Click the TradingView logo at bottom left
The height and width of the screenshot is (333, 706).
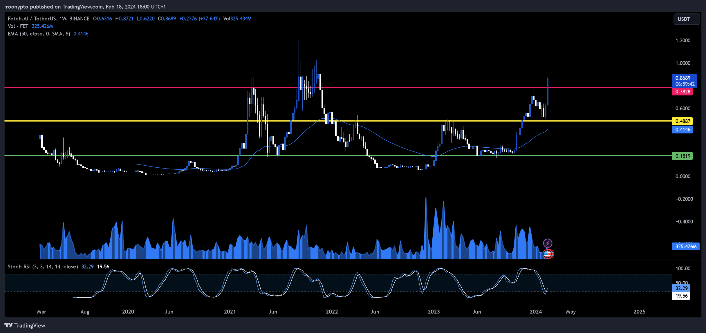25,325
